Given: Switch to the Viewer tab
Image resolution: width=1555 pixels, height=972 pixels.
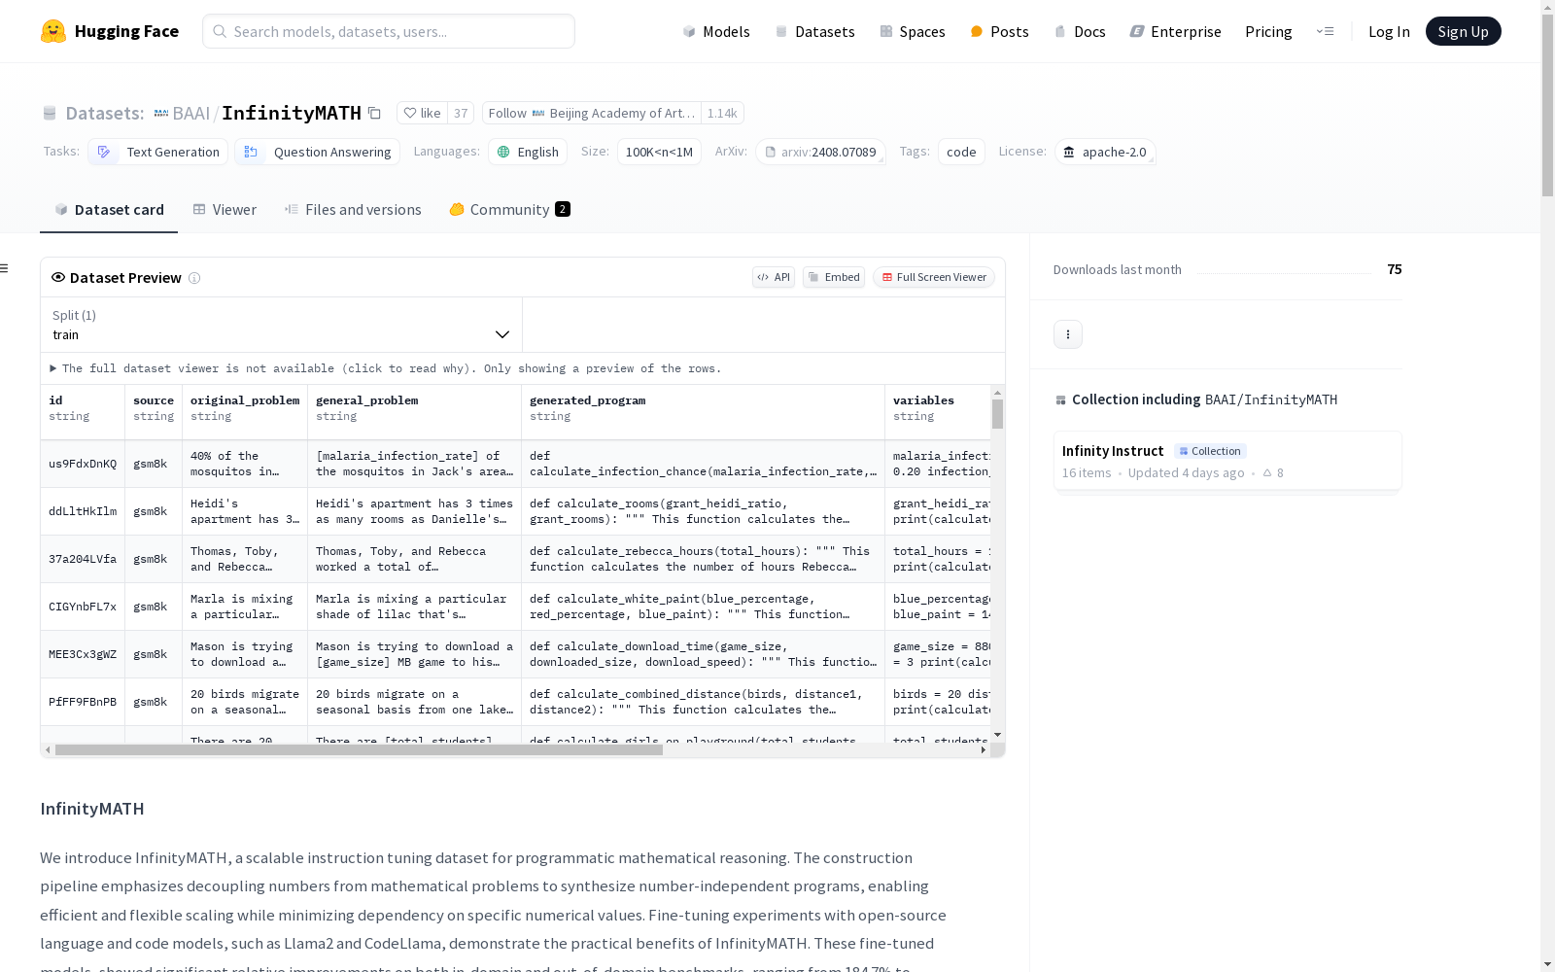Looking at the screenshot, I should [x=225, y=210].
